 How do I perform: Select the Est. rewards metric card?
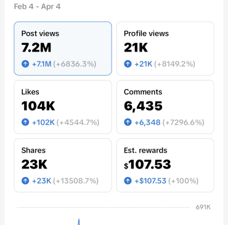(165, 165)
